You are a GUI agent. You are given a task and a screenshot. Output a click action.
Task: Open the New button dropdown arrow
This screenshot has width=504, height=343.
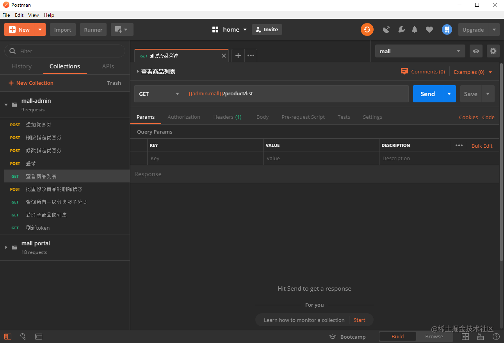click(40, 30)
